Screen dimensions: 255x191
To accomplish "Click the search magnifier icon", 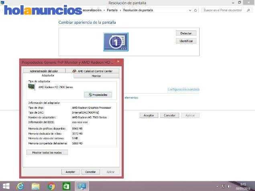I will pos(248,10).
